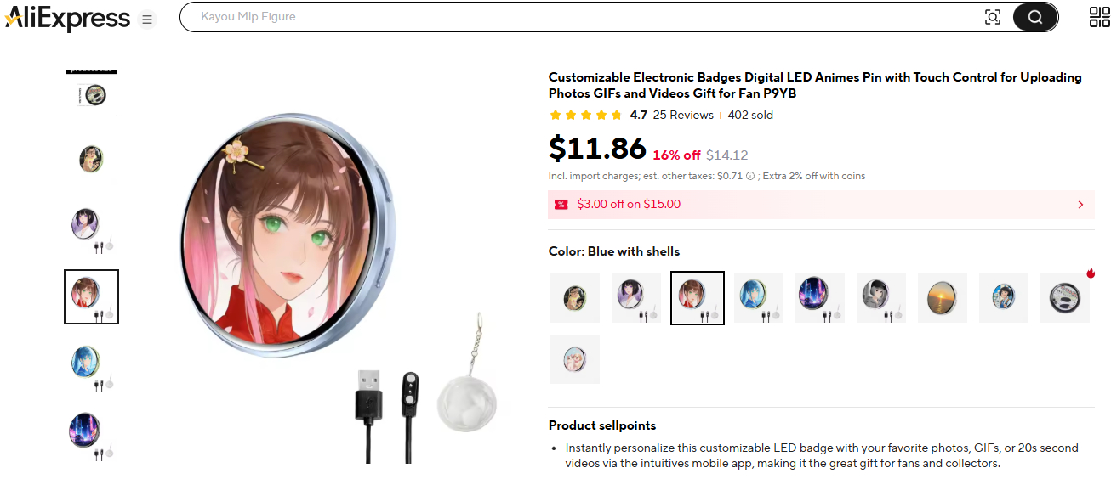Image resolution: width=1111 pixels, height=479 pixels.
Task: Click inside the search input field
Action: coord(578,17)
